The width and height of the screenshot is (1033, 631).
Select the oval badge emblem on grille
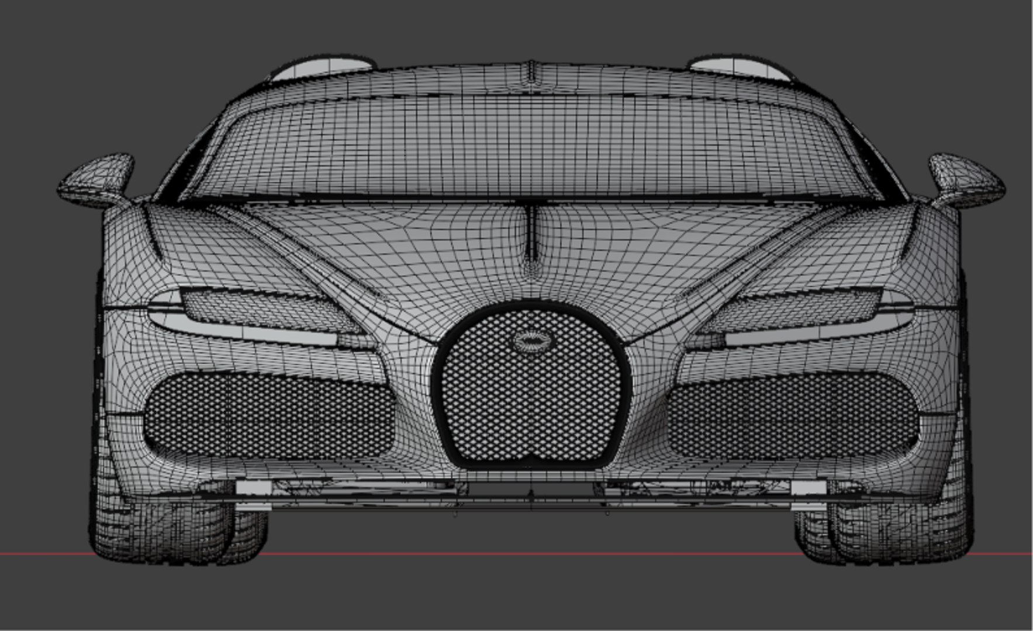531,341
